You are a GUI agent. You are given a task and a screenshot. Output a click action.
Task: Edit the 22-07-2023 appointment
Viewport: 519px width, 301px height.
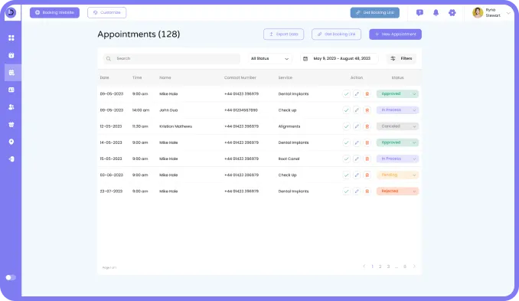pos(357,191)
